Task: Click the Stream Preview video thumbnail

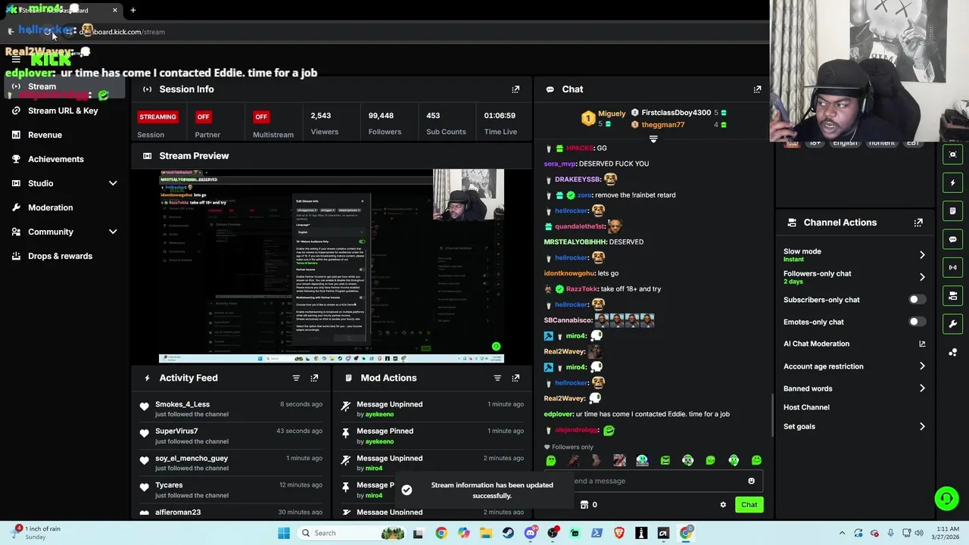Action: (332, 266)
